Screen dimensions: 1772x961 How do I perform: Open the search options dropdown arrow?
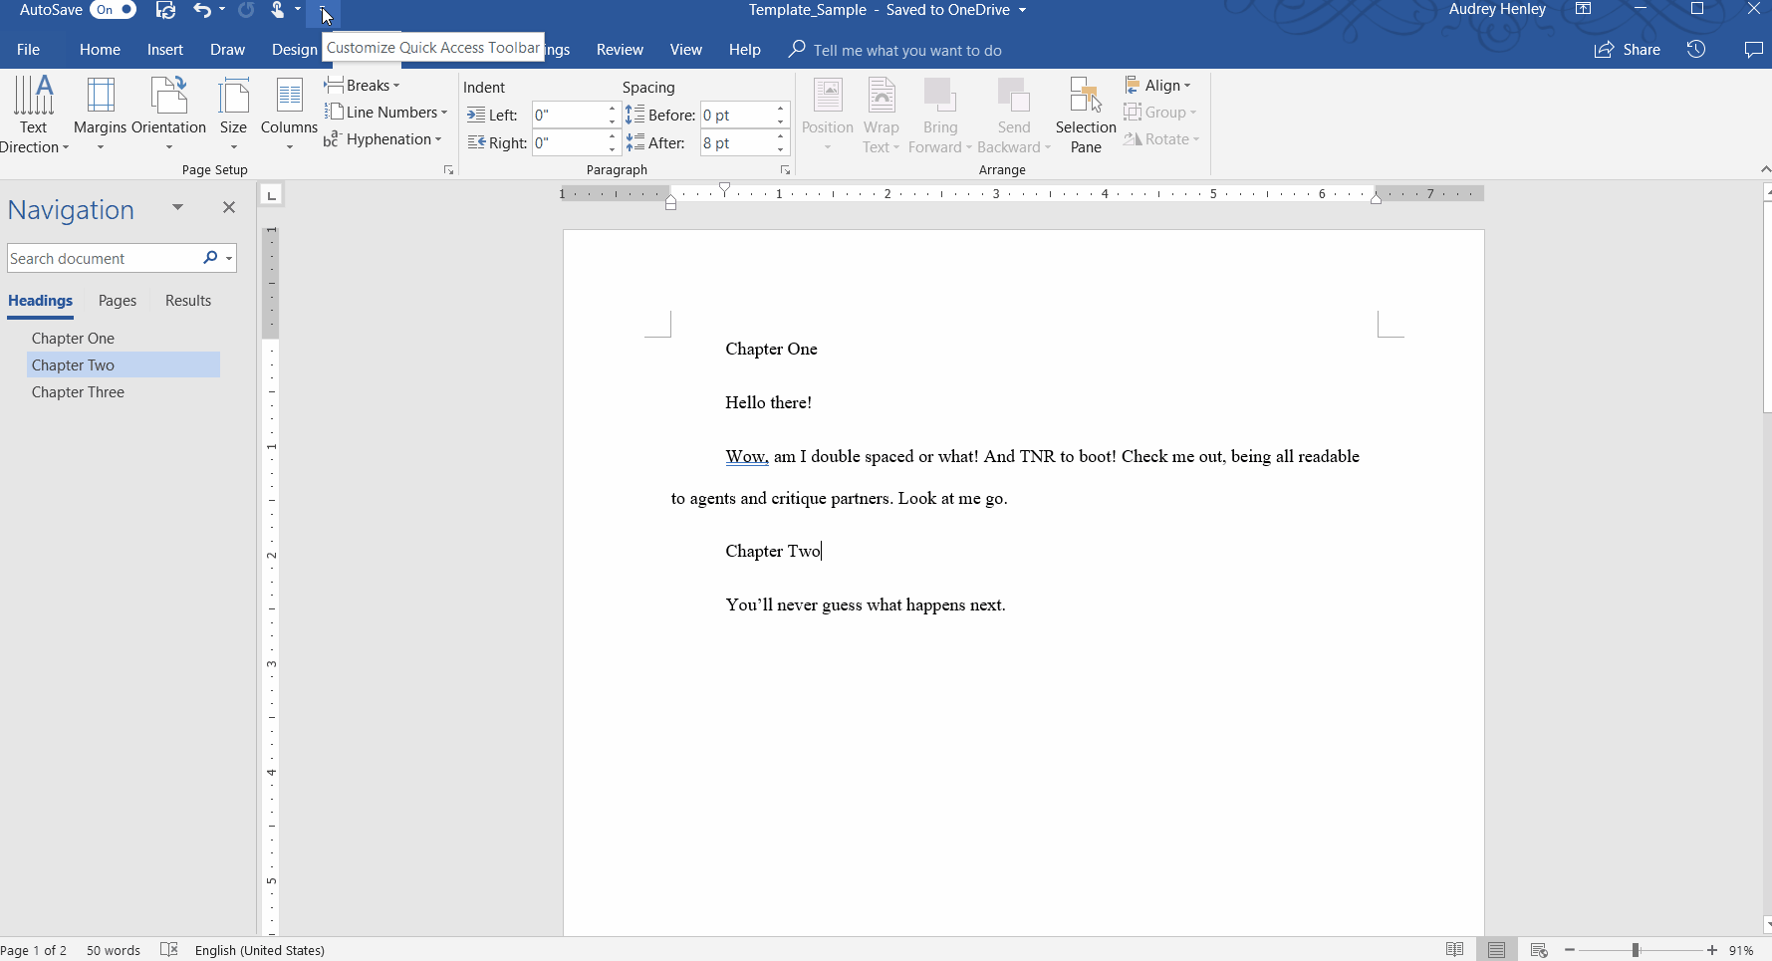(x=229, y=259)
